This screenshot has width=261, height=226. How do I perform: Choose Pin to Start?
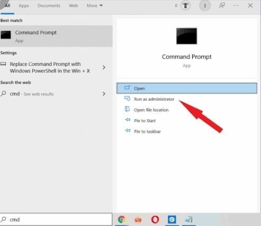point(145,121)
